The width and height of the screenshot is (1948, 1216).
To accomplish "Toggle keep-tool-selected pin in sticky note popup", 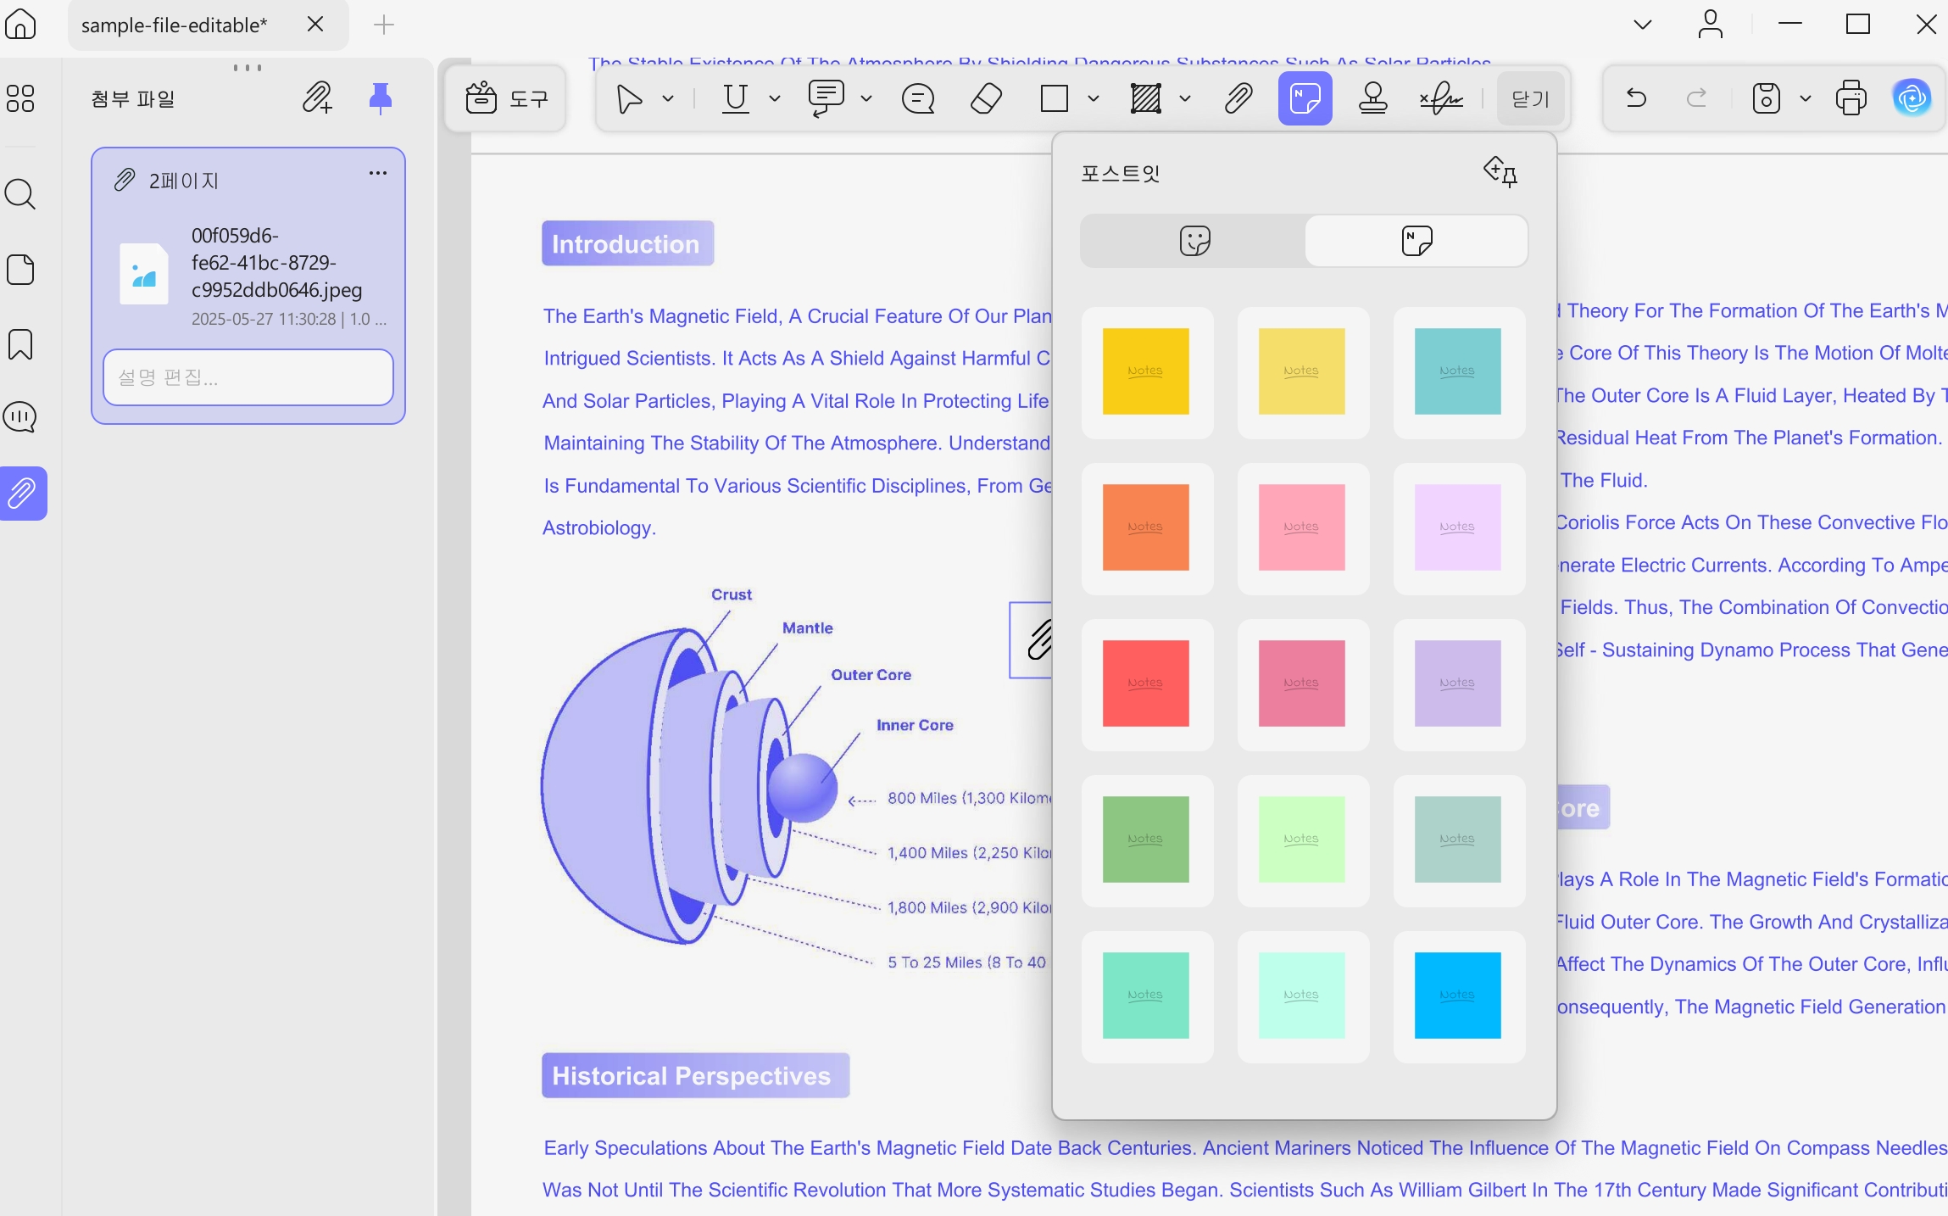I will [x=1500, y=172].
